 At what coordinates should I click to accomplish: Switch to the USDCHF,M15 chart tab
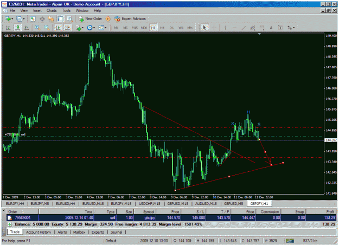150,203
